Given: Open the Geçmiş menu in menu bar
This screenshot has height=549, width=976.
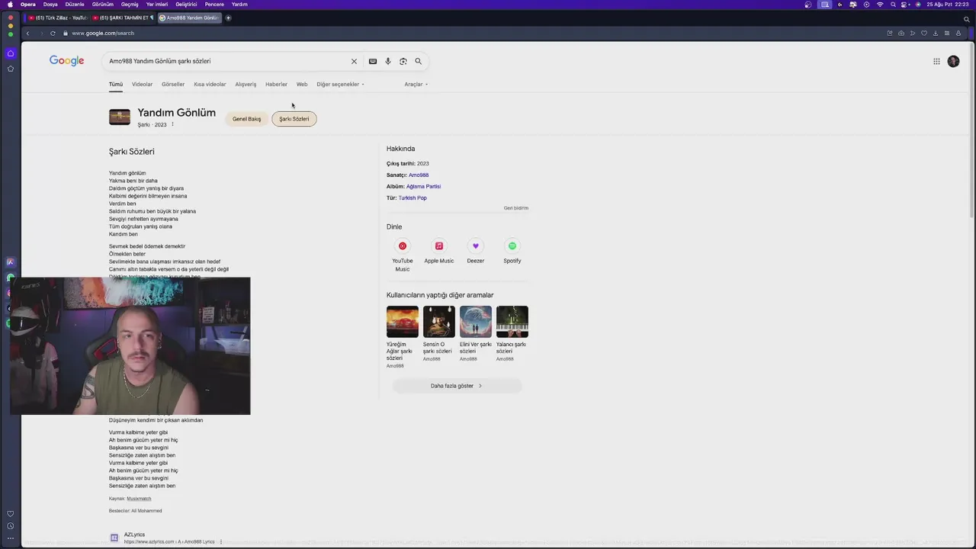Looking at the screenshot, I should coord(130,5).
